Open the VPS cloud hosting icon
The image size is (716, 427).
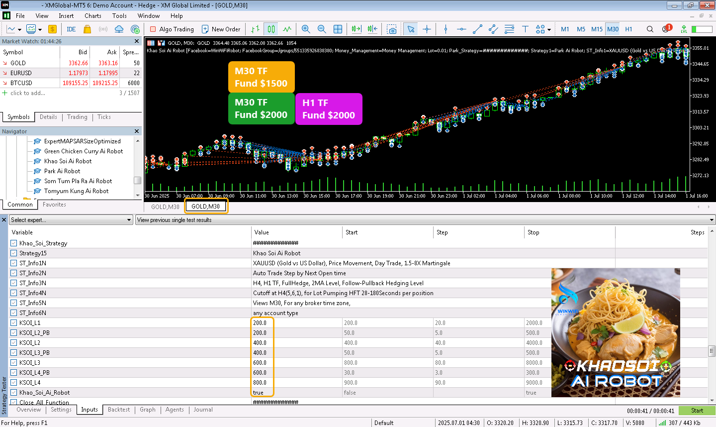pyautogui.click(x=119, y=29)
